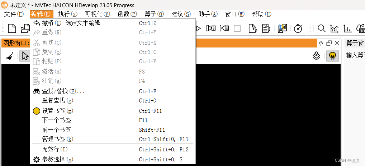Click the 激活(A) activate entry
This screenshot has height=166, width=365.
113,72
